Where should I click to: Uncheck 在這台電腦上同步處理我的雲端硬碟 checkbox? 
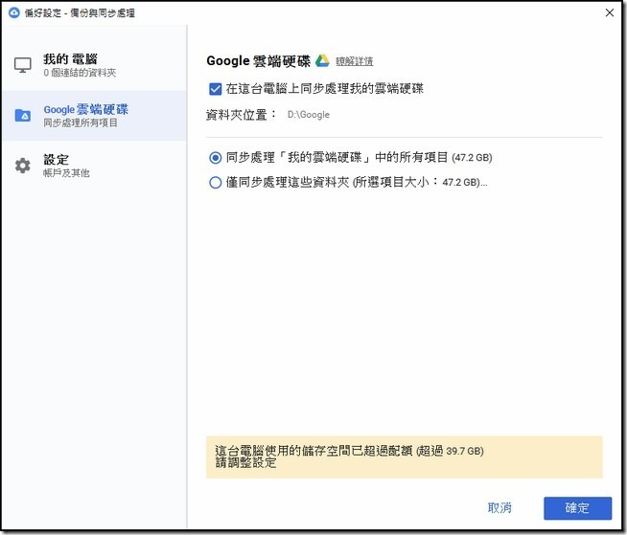click(x=215, y=89)
